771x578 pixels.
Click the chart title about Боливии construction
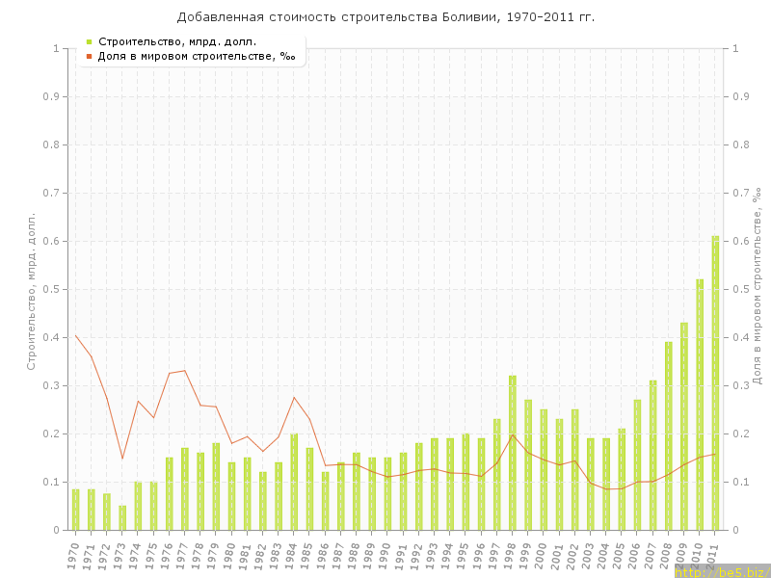(385, 17)
